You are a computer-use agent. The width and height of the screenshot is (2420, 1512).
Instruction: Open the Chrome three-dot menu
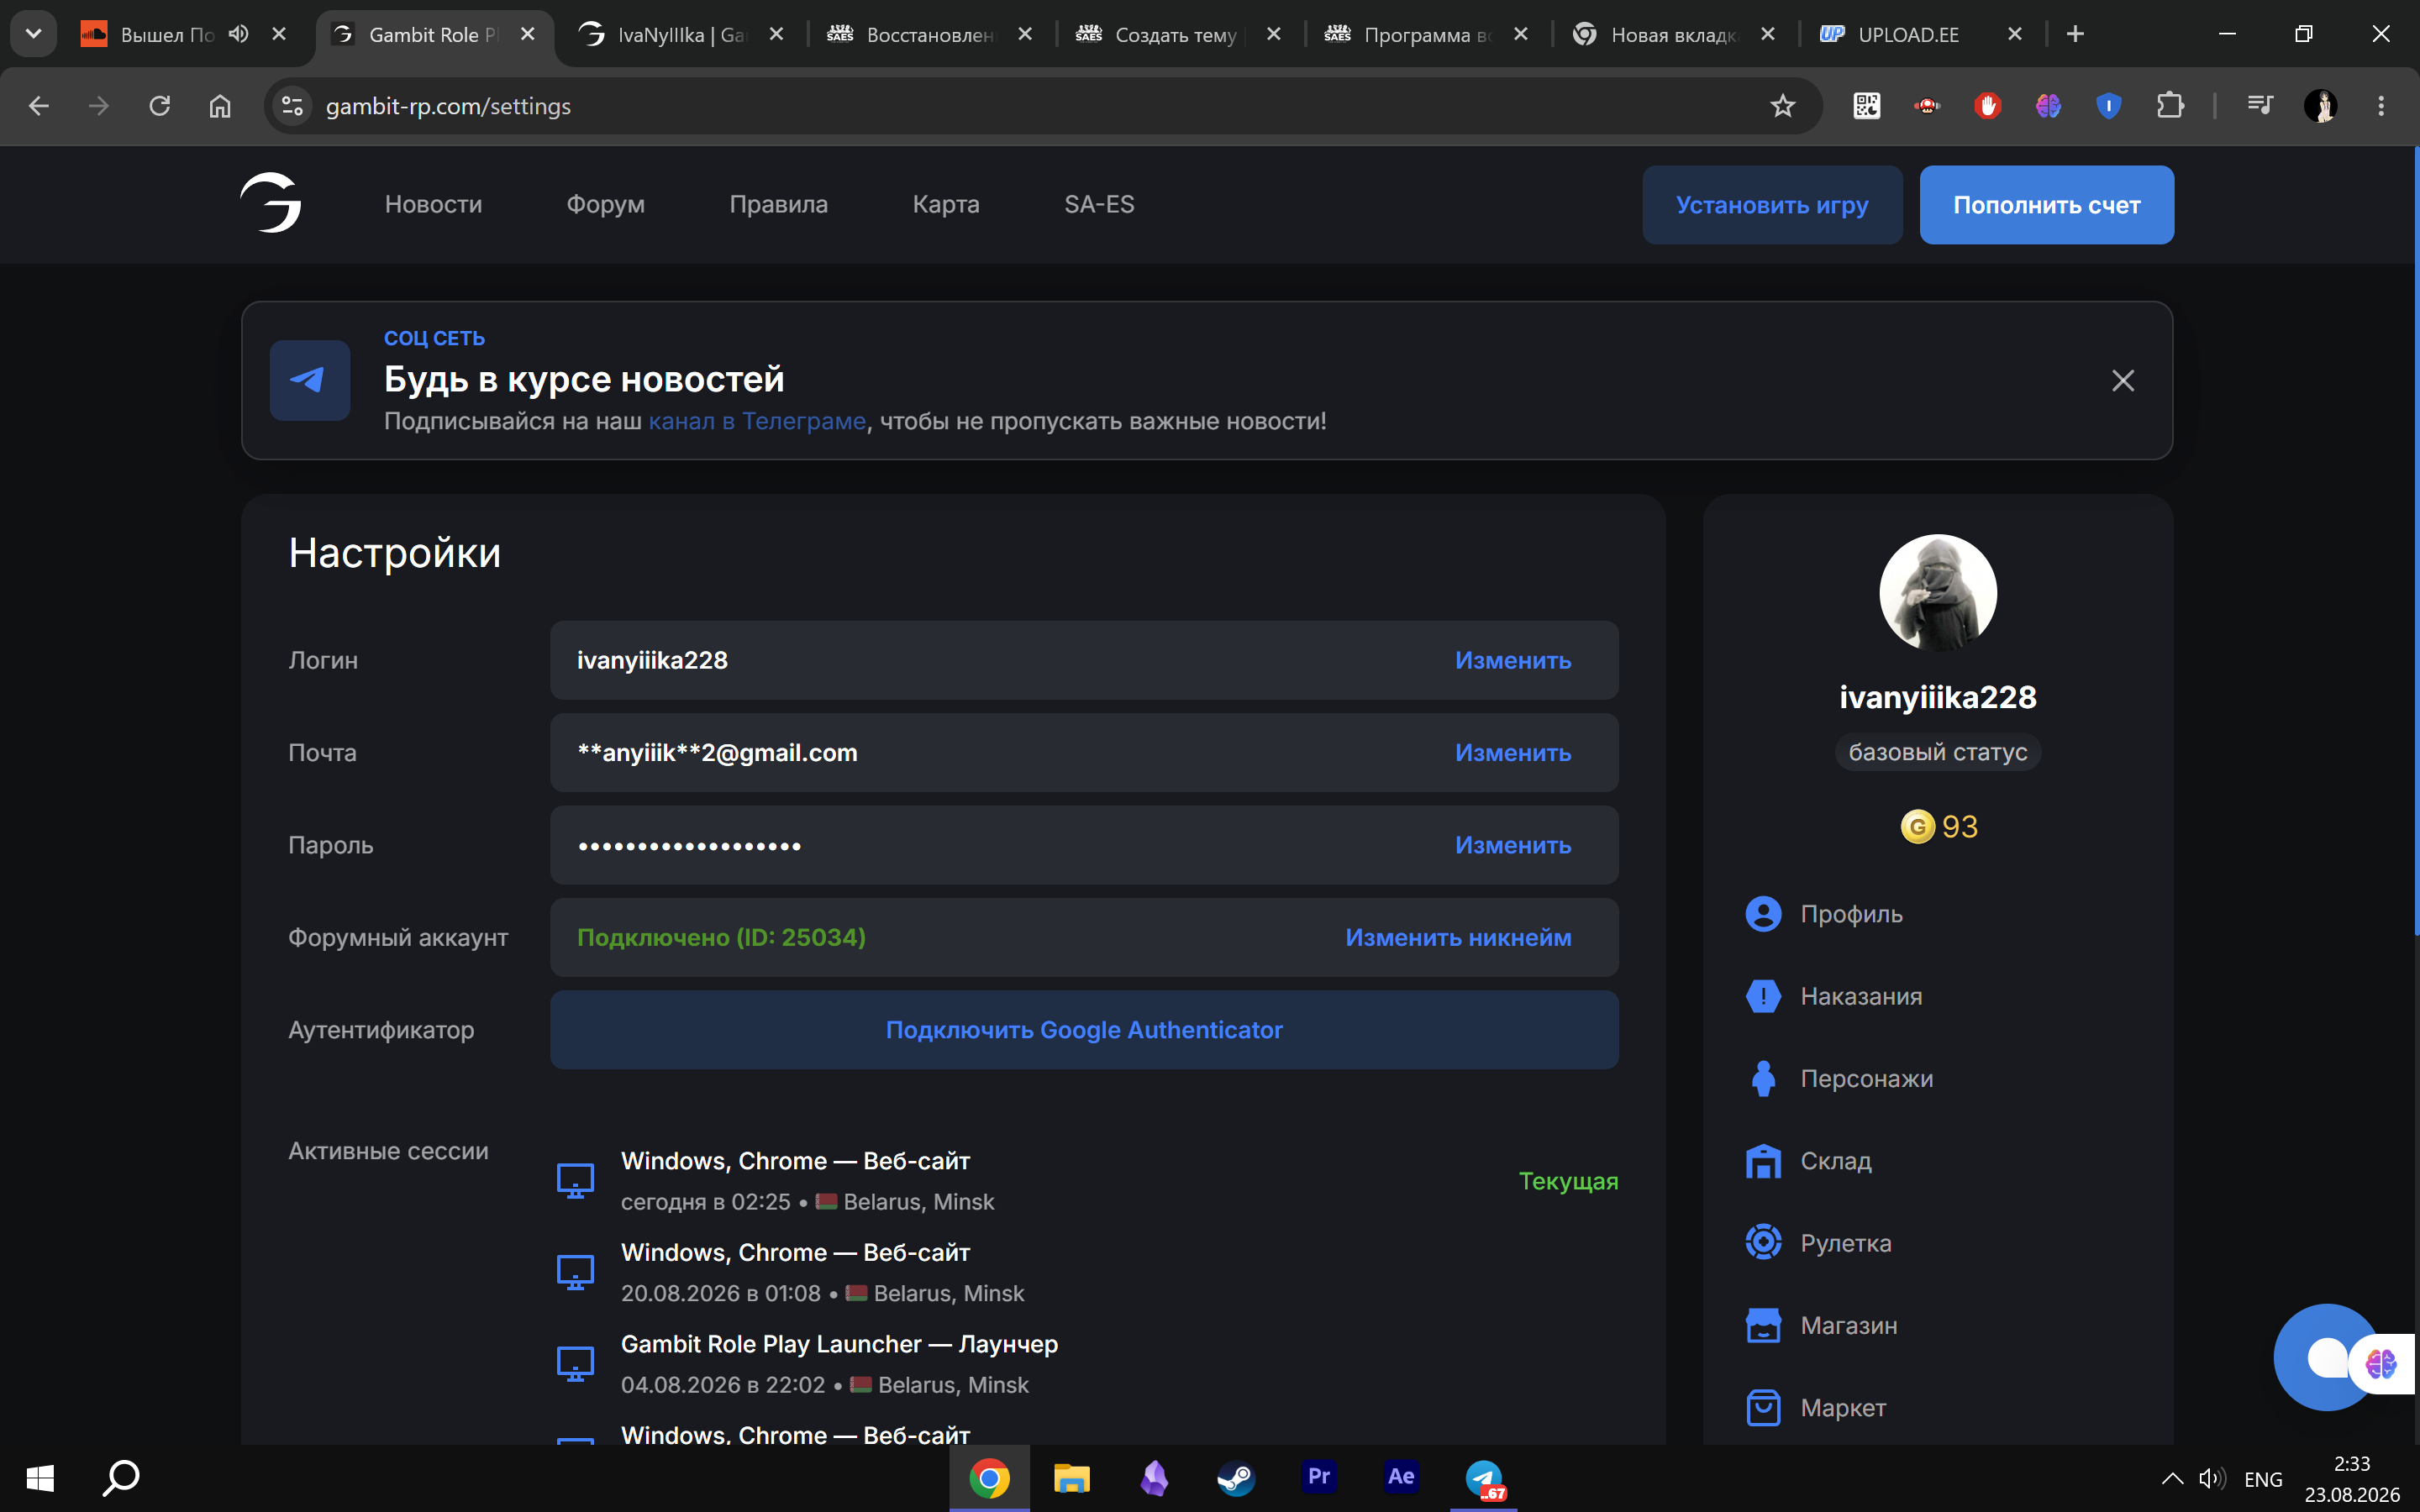point(2381,106)
